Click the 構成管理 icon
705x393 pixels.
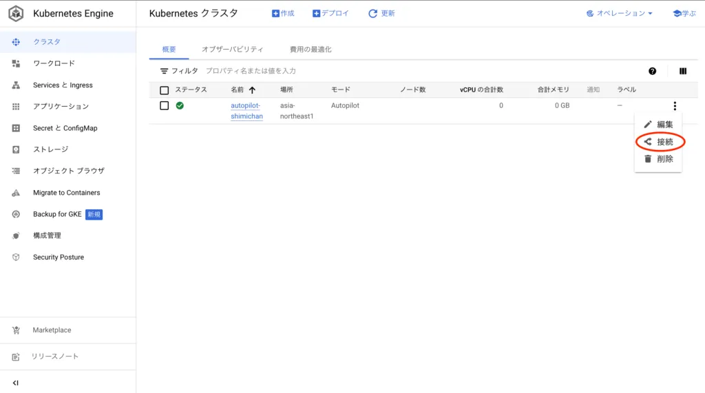pos(16,235)
